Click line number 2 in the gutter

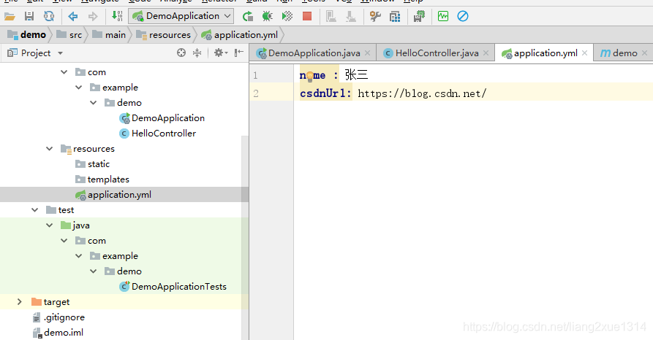(256, 93)
